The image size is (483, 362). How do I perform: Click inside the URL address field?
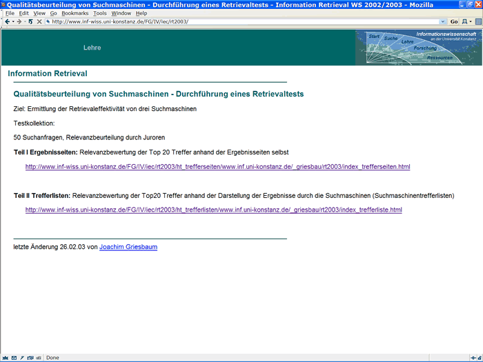click(245, 21)
